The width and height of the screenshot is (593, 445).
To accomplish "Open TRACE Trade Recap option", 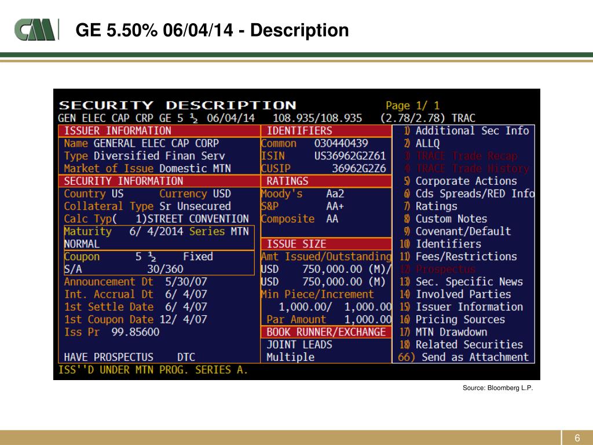I will pyautogui.click(x=460, y=156).
